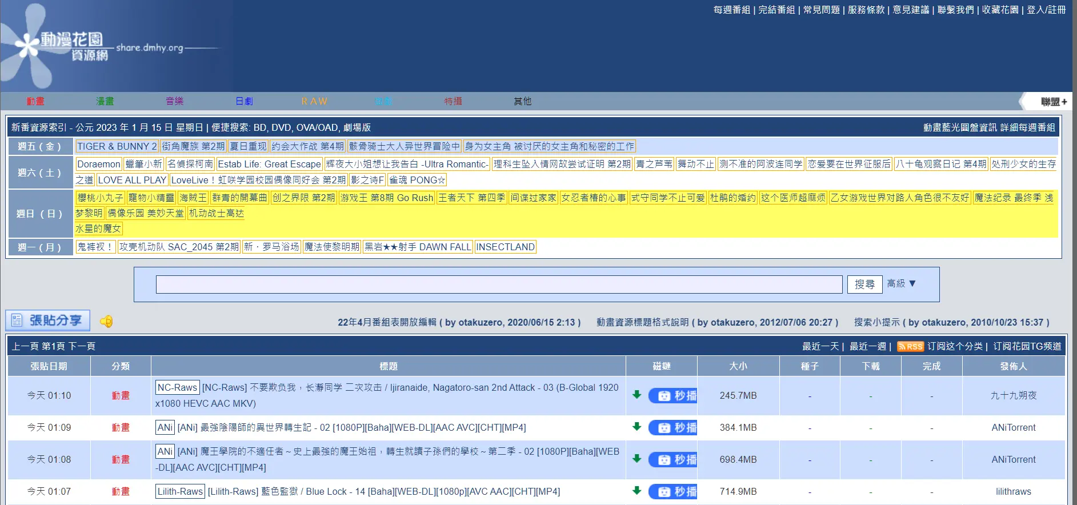Open the 張貼分享 post share button

[48, 320]
